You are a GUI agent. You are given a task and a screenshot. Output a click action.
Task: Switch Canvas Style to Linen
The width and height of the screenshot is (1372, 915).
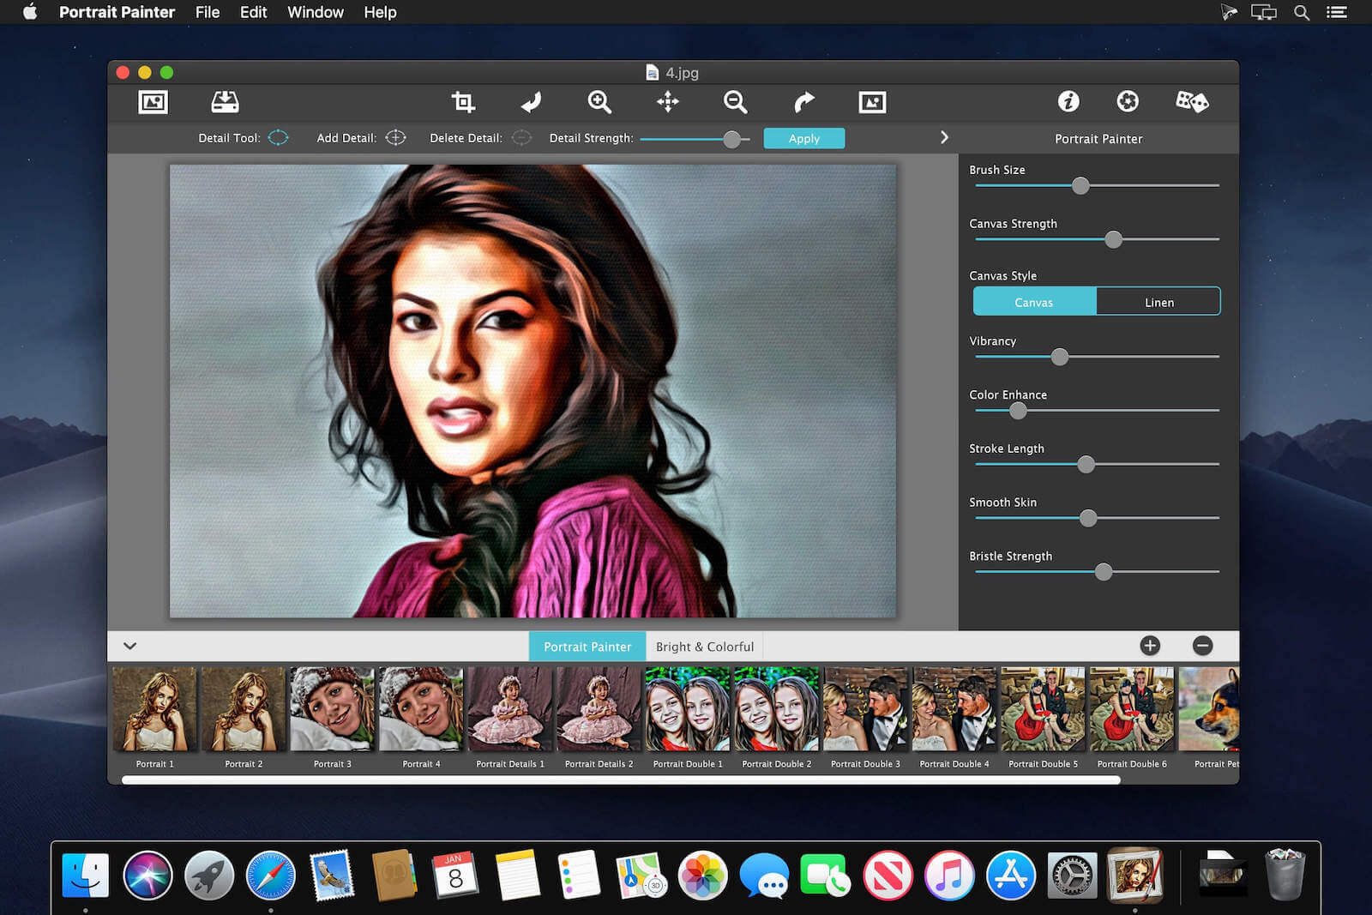[x=1158, y=301]
